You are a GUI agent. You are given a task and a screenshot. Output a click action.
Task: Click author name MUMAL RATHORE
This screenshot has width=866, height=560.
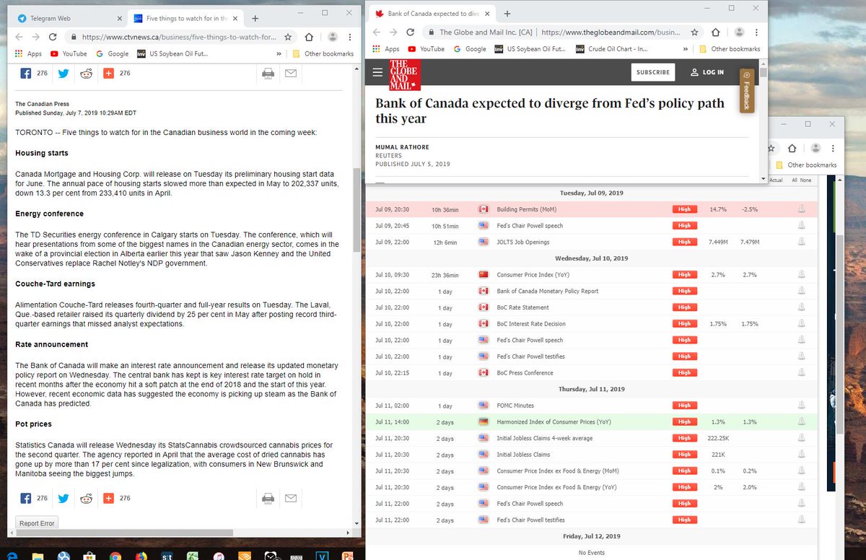click(x=402, y=147)
